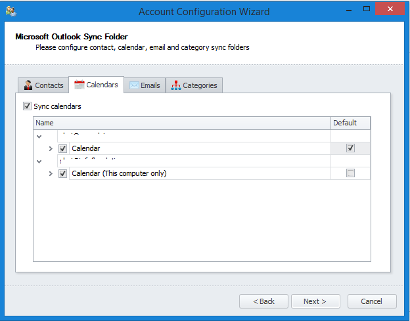Screen dimensions: 410x321
Task: Set Calendar (This computer only) as default
Action: click(x=350, y=173)
